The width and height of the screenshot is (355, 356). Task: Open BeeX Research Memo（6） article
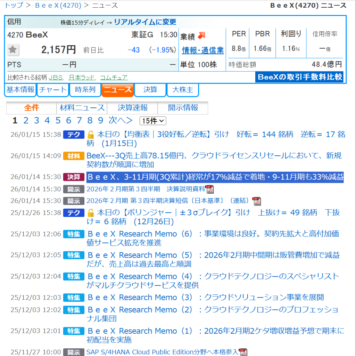(x=213, y=238)
